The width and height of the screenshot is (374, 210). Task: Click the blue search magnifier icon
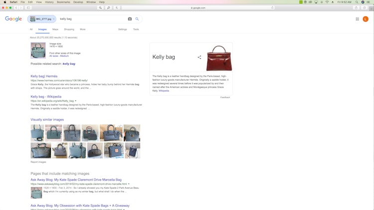point(137,19)
